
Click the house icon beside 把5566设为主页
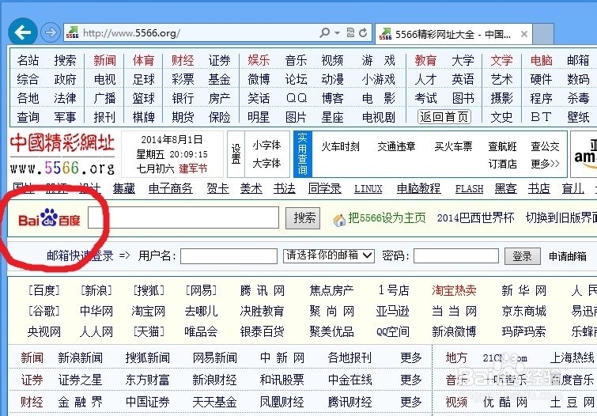pyautogui.click(x=339, y=220)
